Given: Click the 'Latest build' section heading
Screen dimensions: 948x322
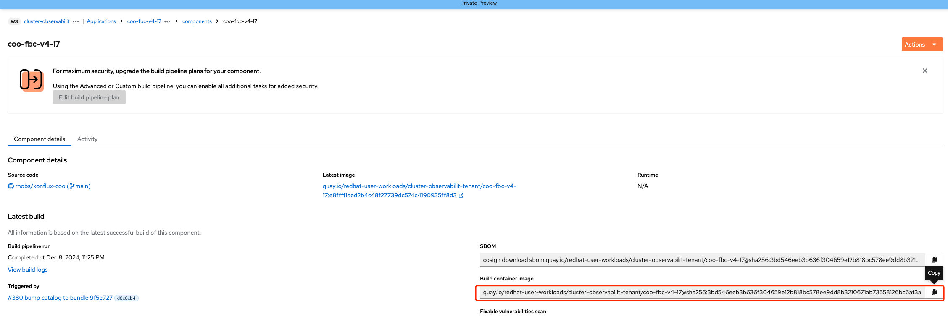Looking at the screenshot, I should point(26,217).
